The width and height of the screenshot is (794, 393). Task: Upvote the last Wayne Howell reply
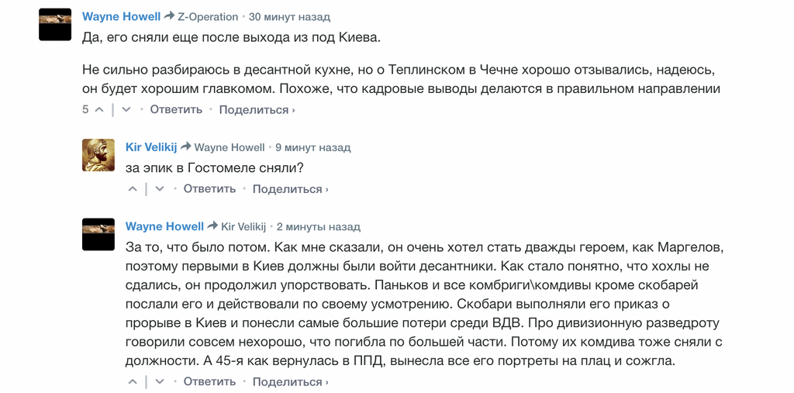(x=133, y=381)
